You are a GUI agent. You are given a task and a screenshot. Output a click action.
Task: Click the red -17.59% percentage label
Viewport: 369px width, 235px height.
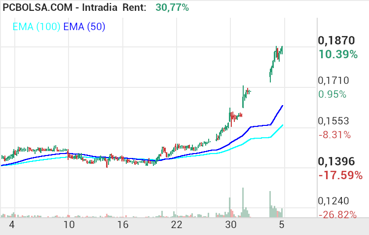pyautogui.click(x=340, y=175)
